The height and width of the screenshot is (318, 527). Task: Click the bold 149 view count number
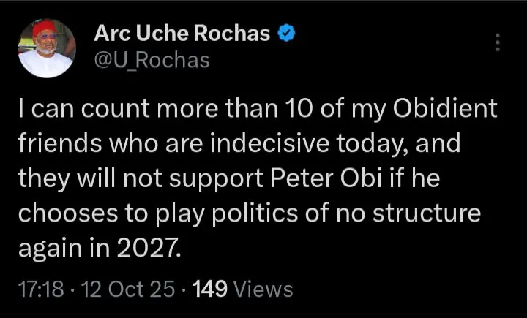click(x=209, y=289)
